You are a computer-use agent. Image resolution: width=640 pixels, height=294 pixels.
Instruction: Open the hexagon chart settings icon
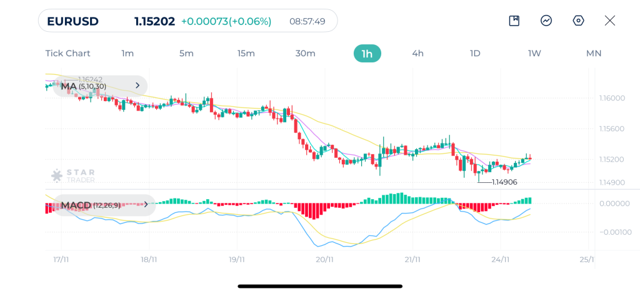pyautogui.click(x=579, y=21)
